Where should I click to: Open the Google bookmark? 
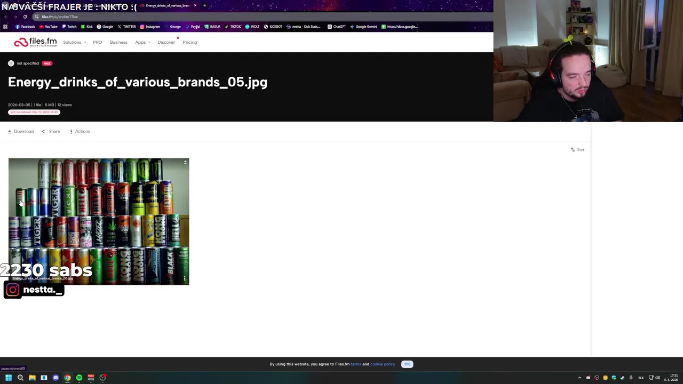point(105,27)
